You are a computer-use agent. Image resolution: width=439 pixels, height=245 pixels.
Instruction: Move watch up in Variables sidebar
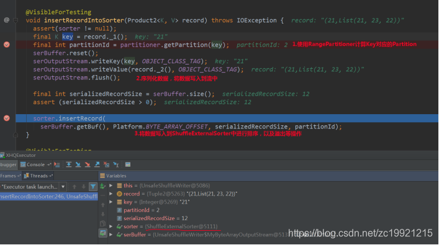102,205
